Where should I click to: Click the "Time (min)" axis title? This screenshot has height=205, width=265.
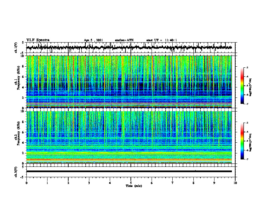point(134,186)
